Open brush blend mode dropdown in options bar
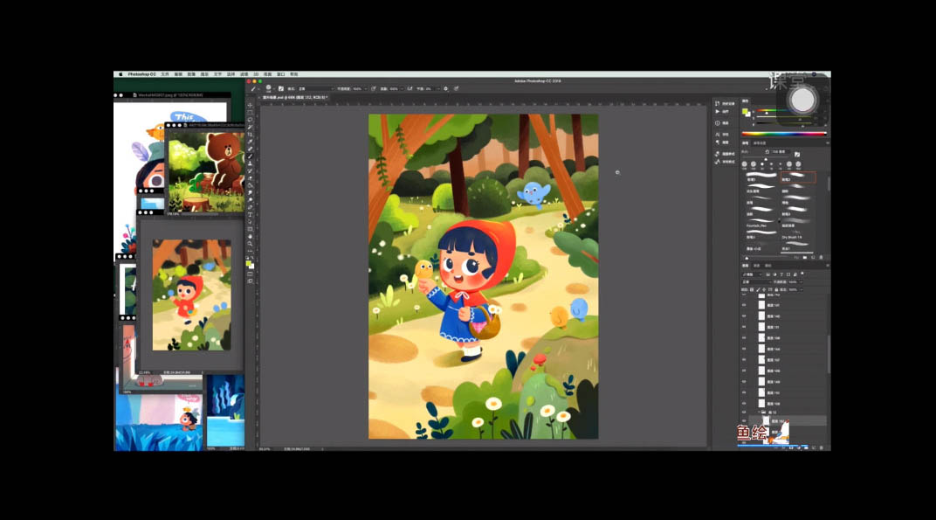The height and width of the screenshot is (520, 936). pyautogui.click(x=316, y=88)
